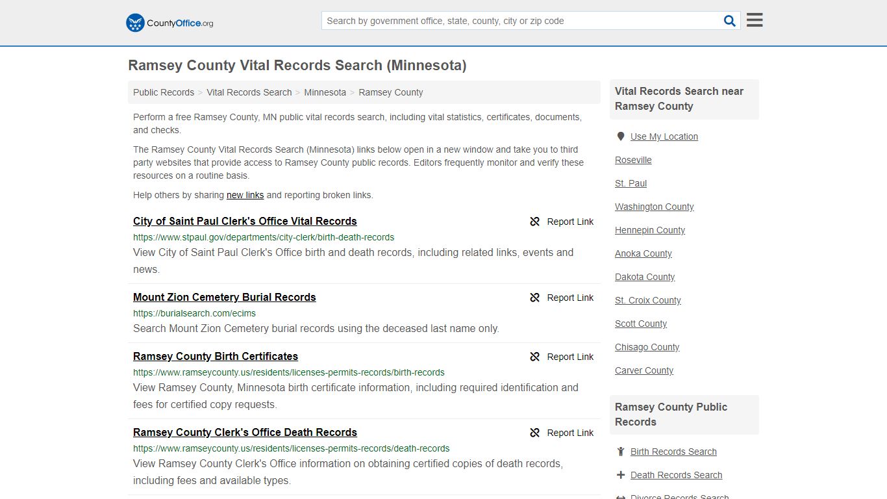Click the Mount Zion Cemetery description text
Image resolution: width=887 pixels, height=499 pixels.
[316, 329]
